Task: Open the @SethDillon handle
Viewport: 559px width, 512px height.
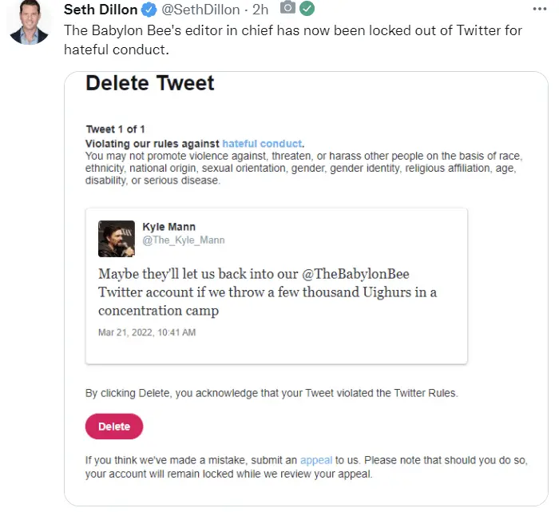Action: coord(200,10)
